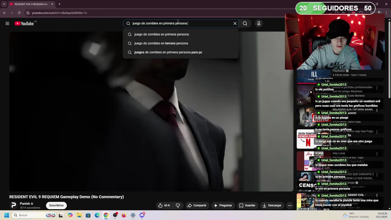Download the video with Descargar
391x220 pixels.
(272, 205)
